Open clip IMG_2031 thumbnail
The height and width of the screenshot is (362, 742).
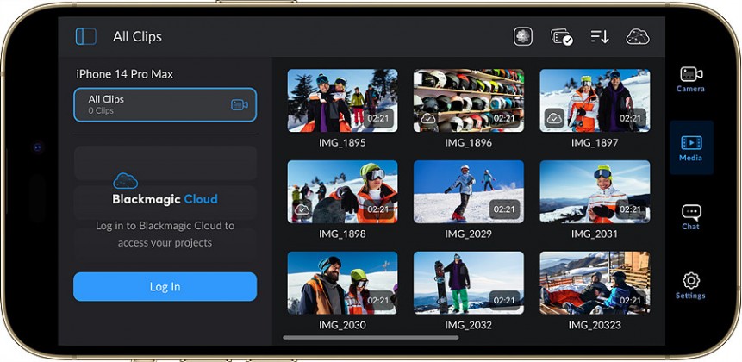click(x=595, y=191)
